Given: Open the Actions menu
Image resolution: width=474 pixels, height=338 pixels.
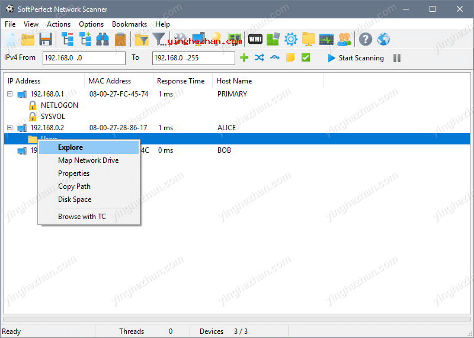Looking at the screenshot, I should click(x=59, y=24).
